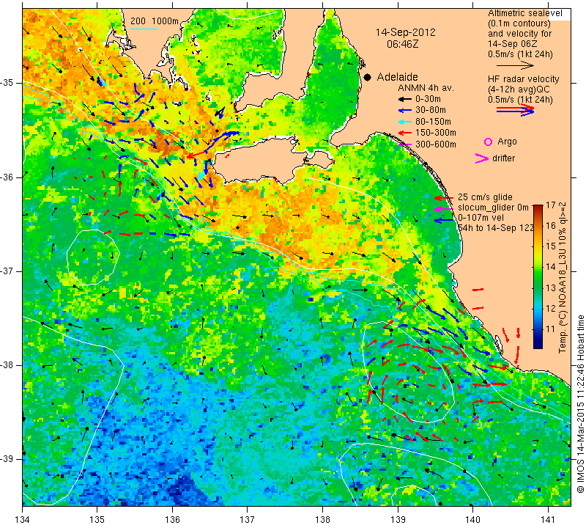Click the 'Temp. (°C) NOAA18_L3U' colorbar title
The image size is (586, 528).
click(x=563, y=296)
